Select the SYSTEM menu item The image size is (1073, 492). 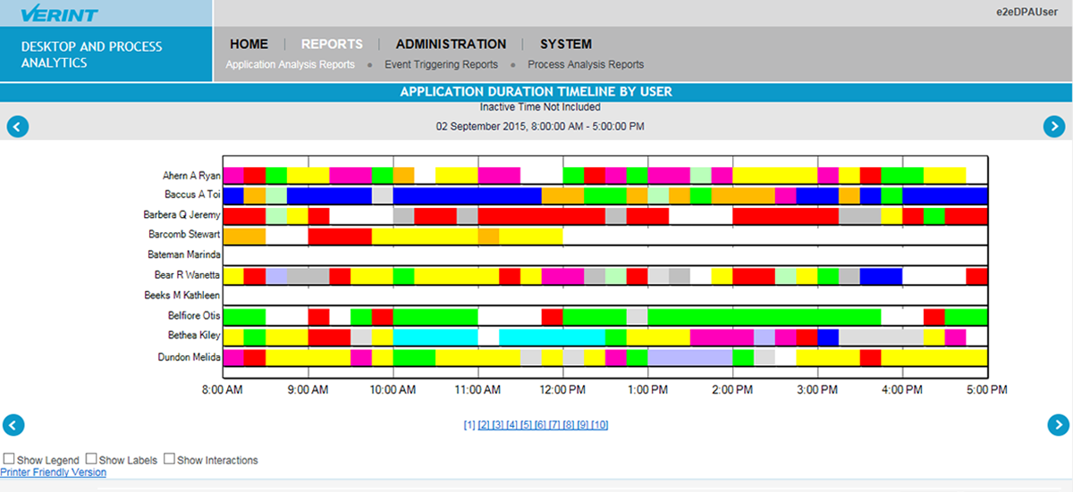tap(565, 44)
